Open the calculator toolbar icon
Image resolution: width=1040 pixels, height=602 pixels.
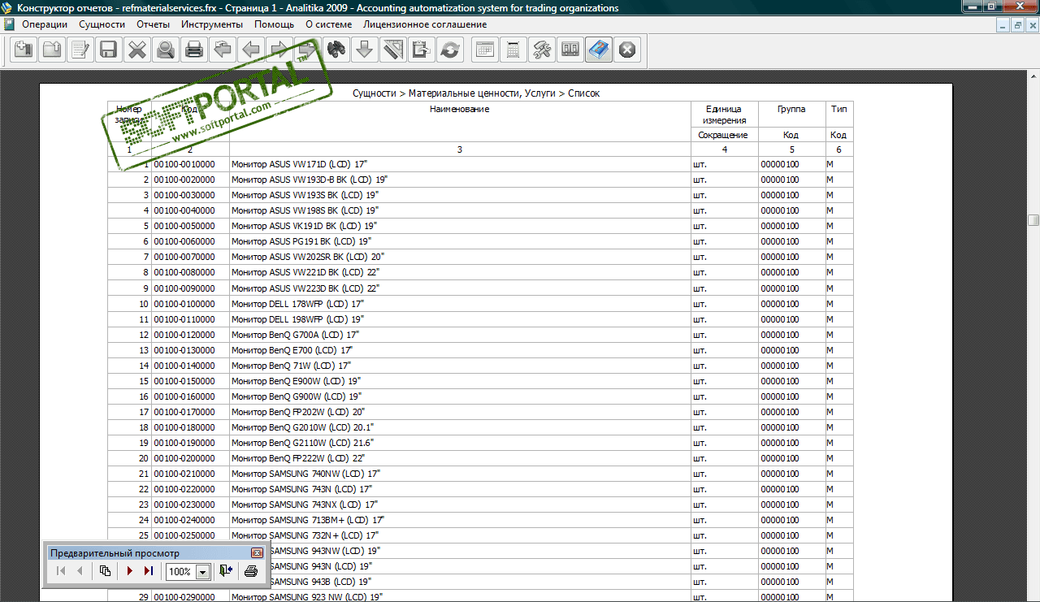tap(513, 50)
